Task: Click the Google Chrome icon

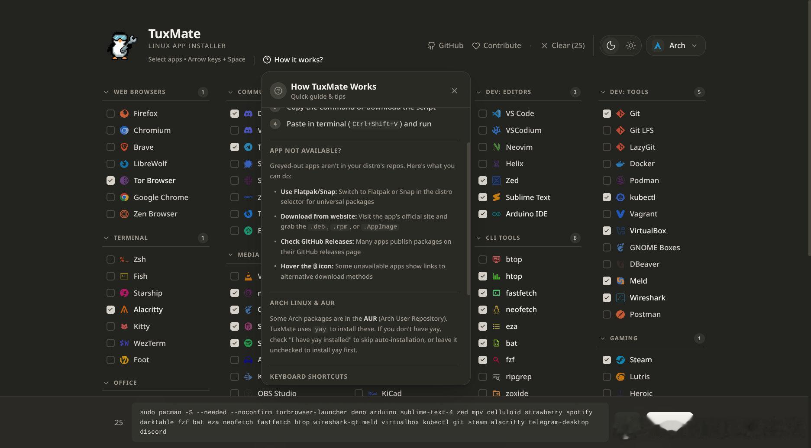Action: coord(124,197)
